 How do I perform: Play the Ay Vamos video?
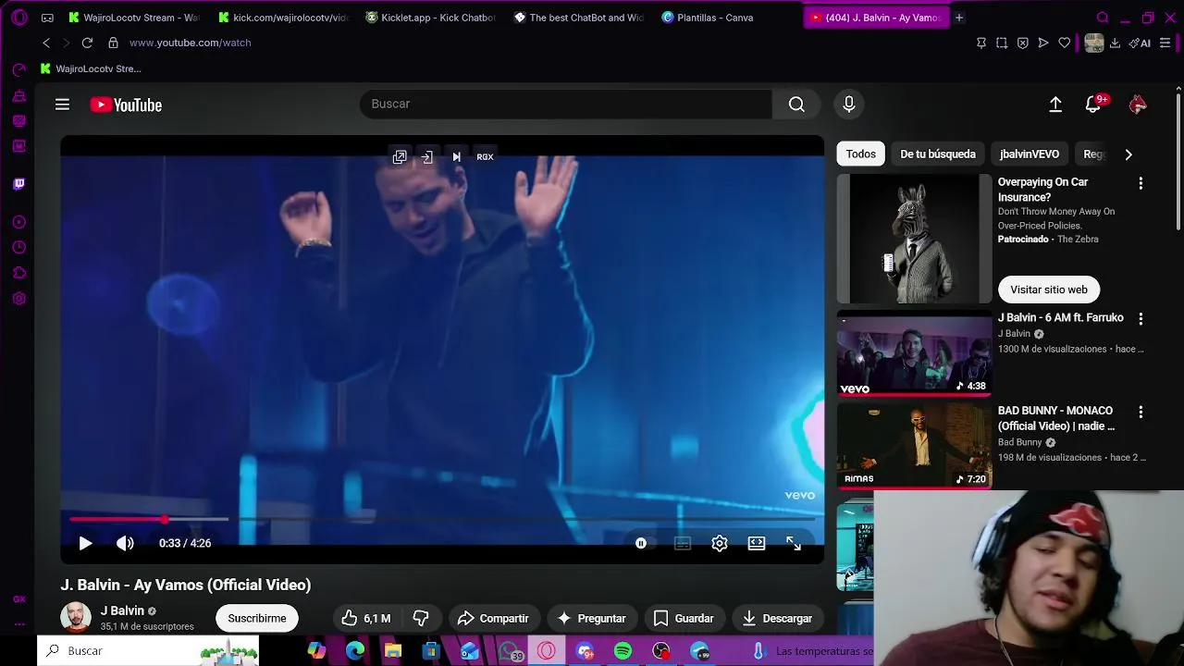coord(85,543)
